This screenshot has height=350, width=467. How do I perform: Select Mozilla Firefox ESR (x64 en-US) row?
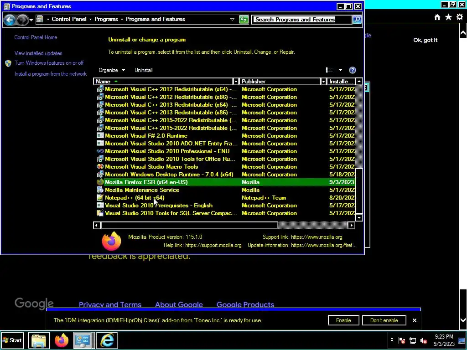coord(226,182)
